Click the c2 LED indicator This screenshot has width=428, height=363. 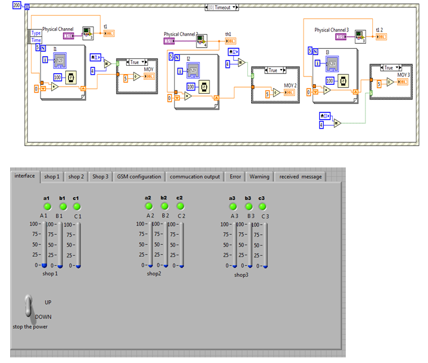coord(180,206)
